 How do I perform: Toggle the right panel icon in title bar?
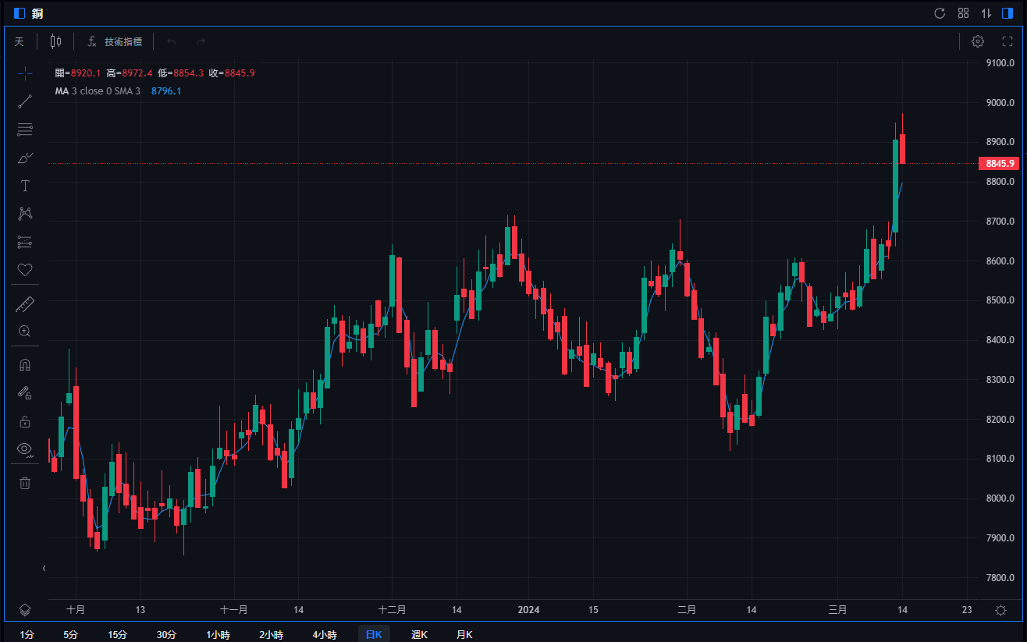click(x=1007, y=13)
